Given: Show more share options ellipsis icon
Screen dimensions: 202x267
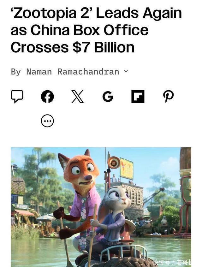Looking at the screenshot, I should (47, 121).
